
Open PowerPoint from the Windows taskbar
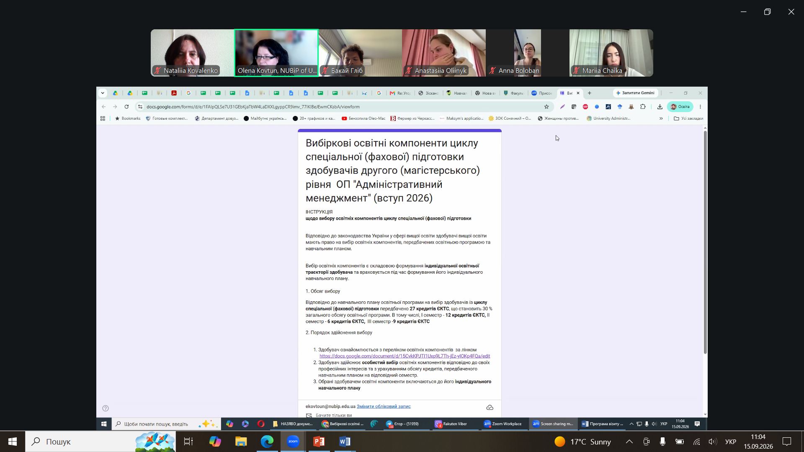319,442
